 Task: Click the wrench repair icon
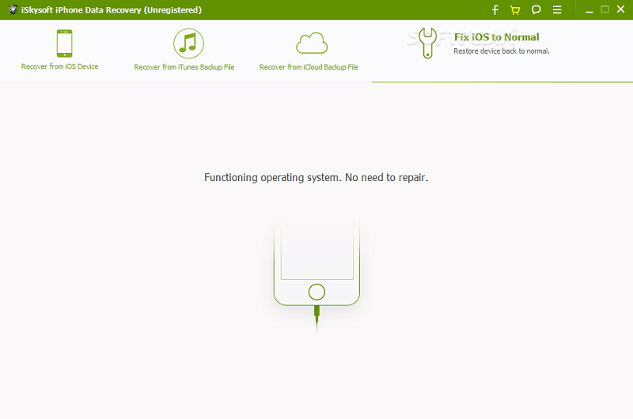click(x=427, y=43)
